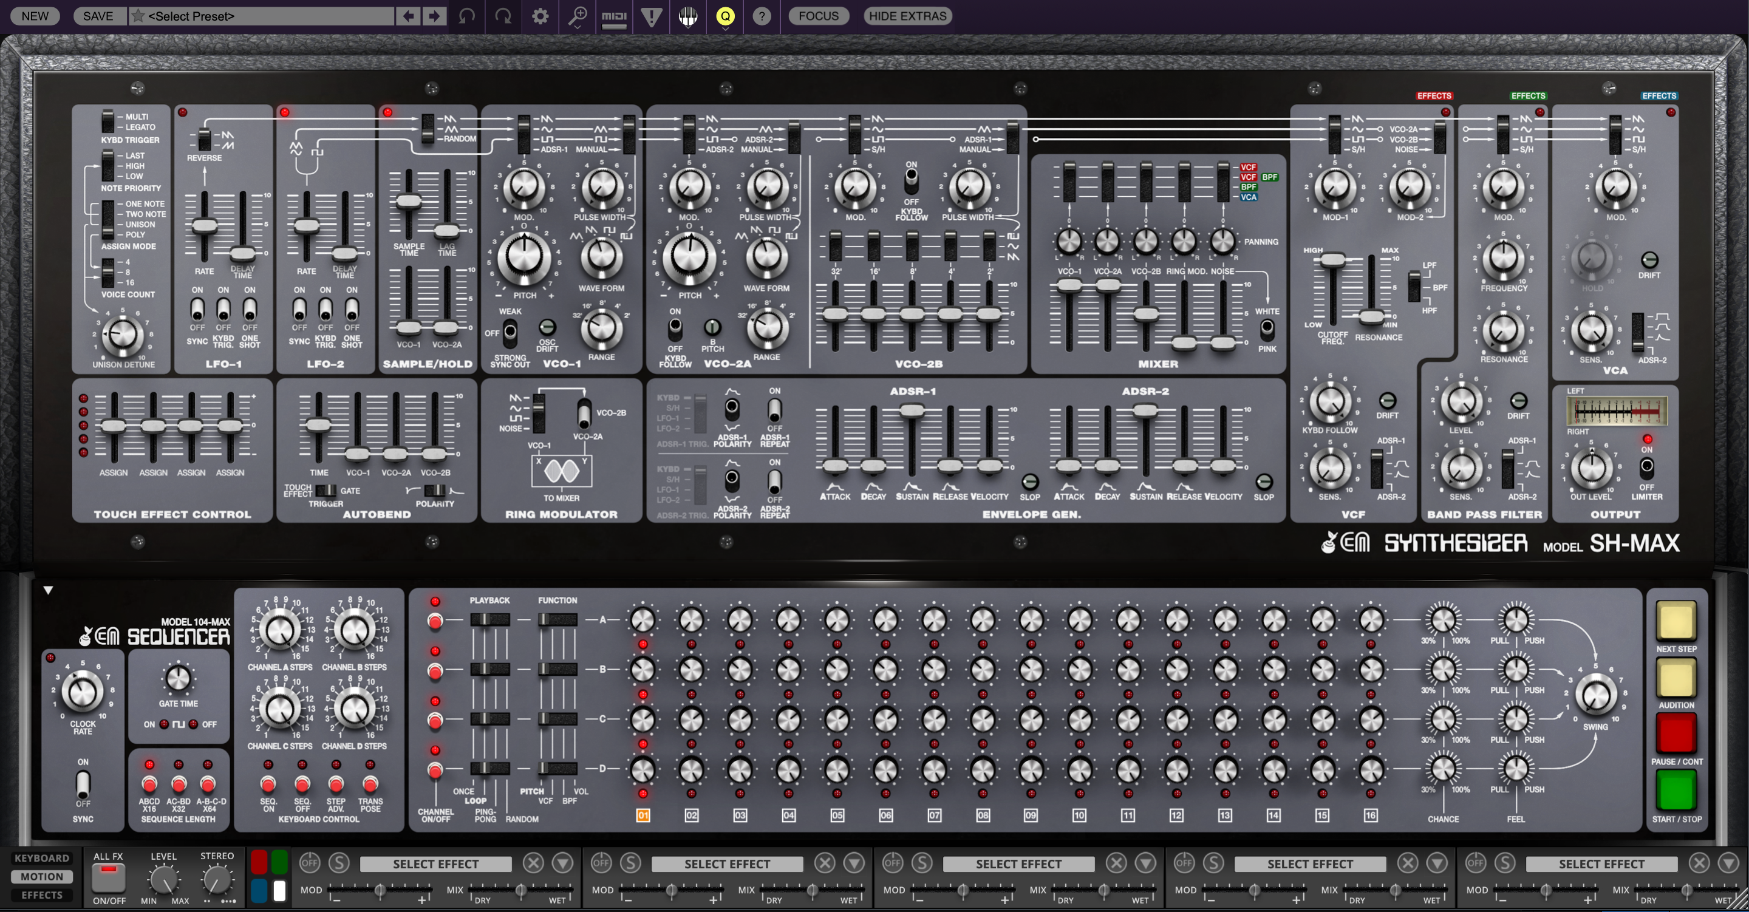Switch to the KEYBOARD tab
Image resolution: width=1749 pixels, height=912 pixels.
tap(42, 859)
